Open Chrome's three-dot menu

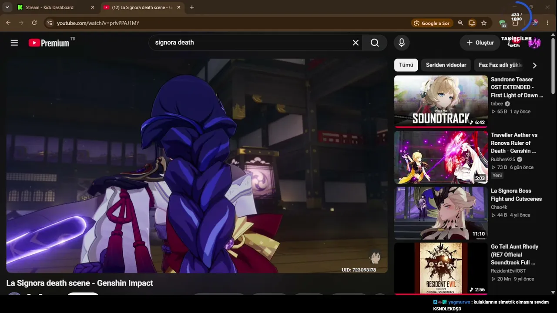[547, 23]
